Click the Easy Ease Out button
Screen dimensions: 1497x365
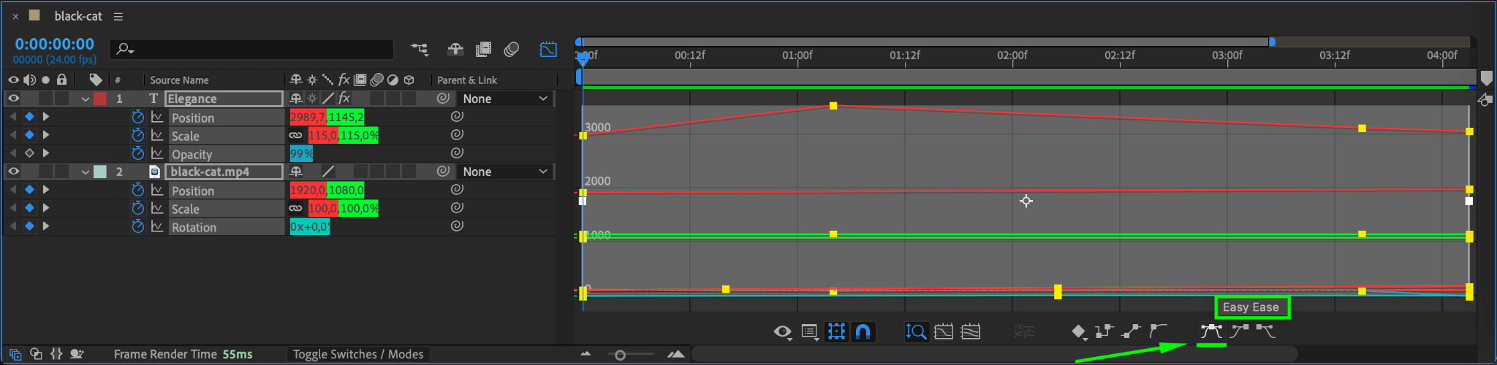tap(1265, 331)
